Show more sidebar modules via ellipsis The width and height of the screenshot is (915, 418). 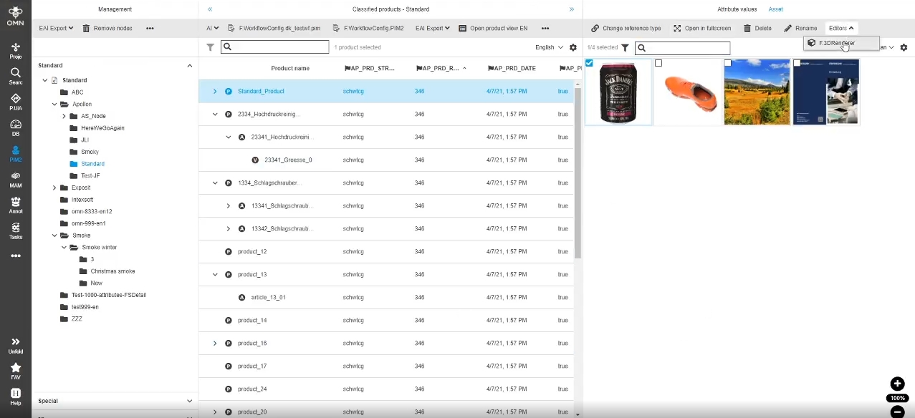pyautogui.click(x=15, y=256)
